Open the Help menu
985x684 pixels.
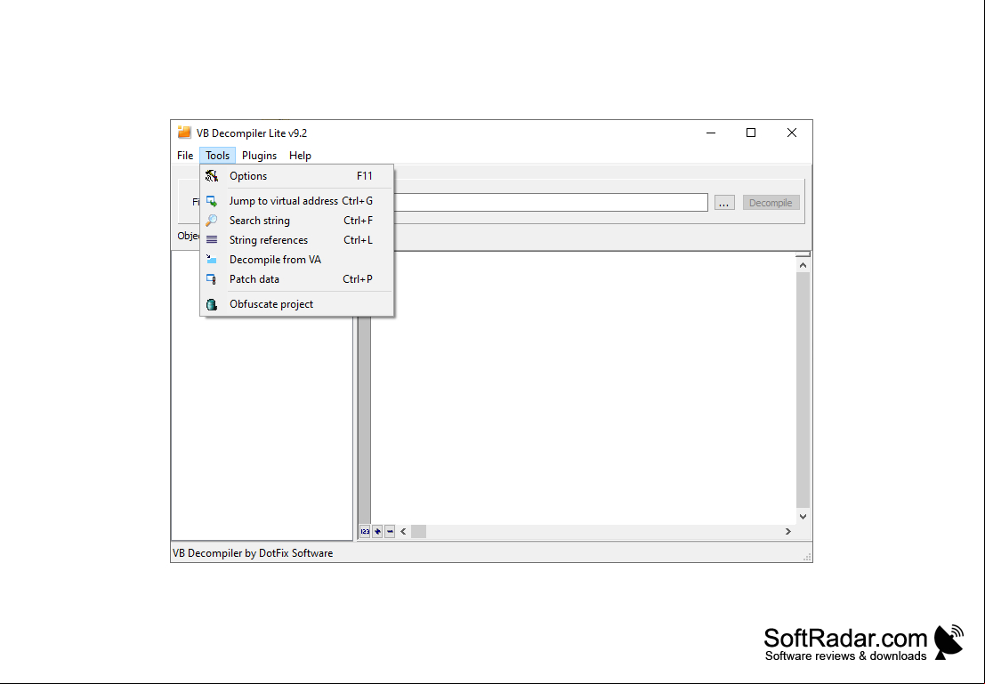pos(300,155)
